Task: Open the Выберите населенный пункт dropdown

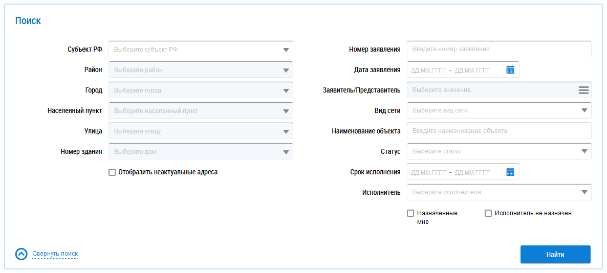Action: point(200,111)
